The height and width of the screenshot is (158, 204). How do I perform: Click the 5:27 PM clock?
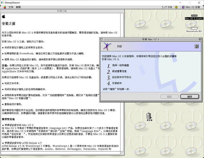(x=167, y=7)
